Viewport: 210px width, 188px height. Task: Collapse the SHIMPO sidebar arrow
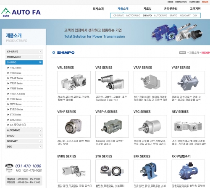tap(40, 62)
